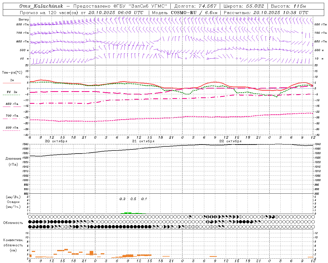Click the "10 м" wind level label on left
Viewport: 328px width, 263px height.
[25, 59]
